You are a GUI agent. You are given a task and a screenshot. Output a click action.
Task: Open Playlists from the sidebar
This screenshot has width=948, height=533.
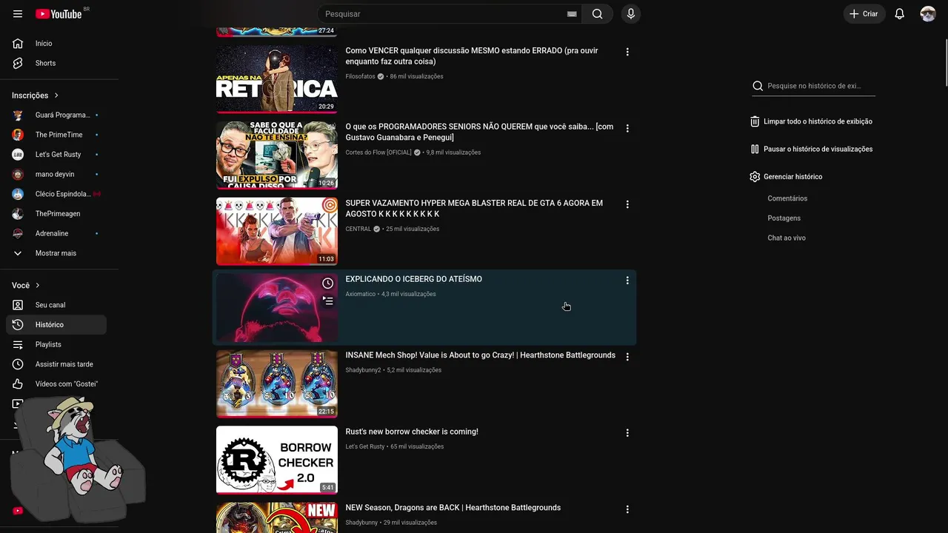pyautogui.click(x=56, y=344)
